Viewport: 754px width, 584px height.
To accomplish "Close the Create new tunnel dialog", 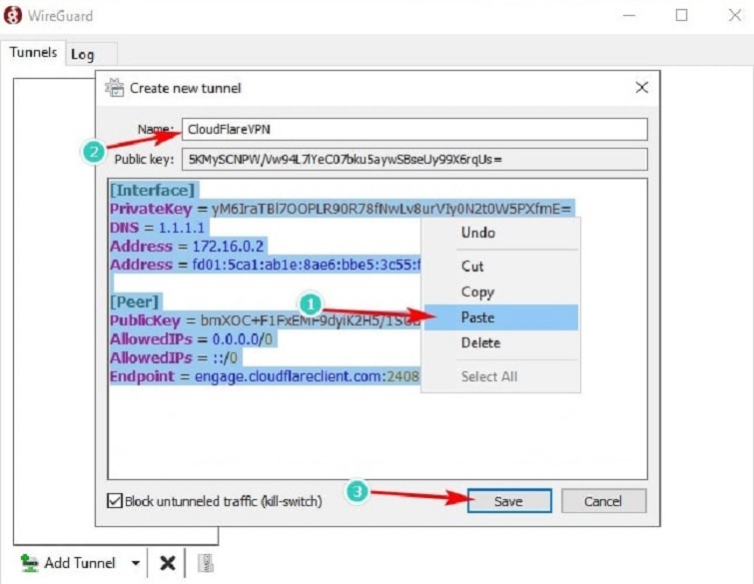I will 641,88.
